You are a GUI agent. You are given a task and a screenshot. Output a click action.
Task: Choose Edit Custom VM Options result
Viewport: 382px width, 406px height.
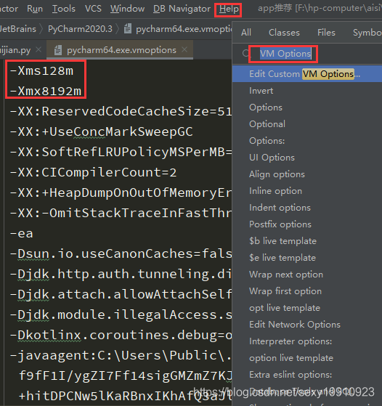307,74
